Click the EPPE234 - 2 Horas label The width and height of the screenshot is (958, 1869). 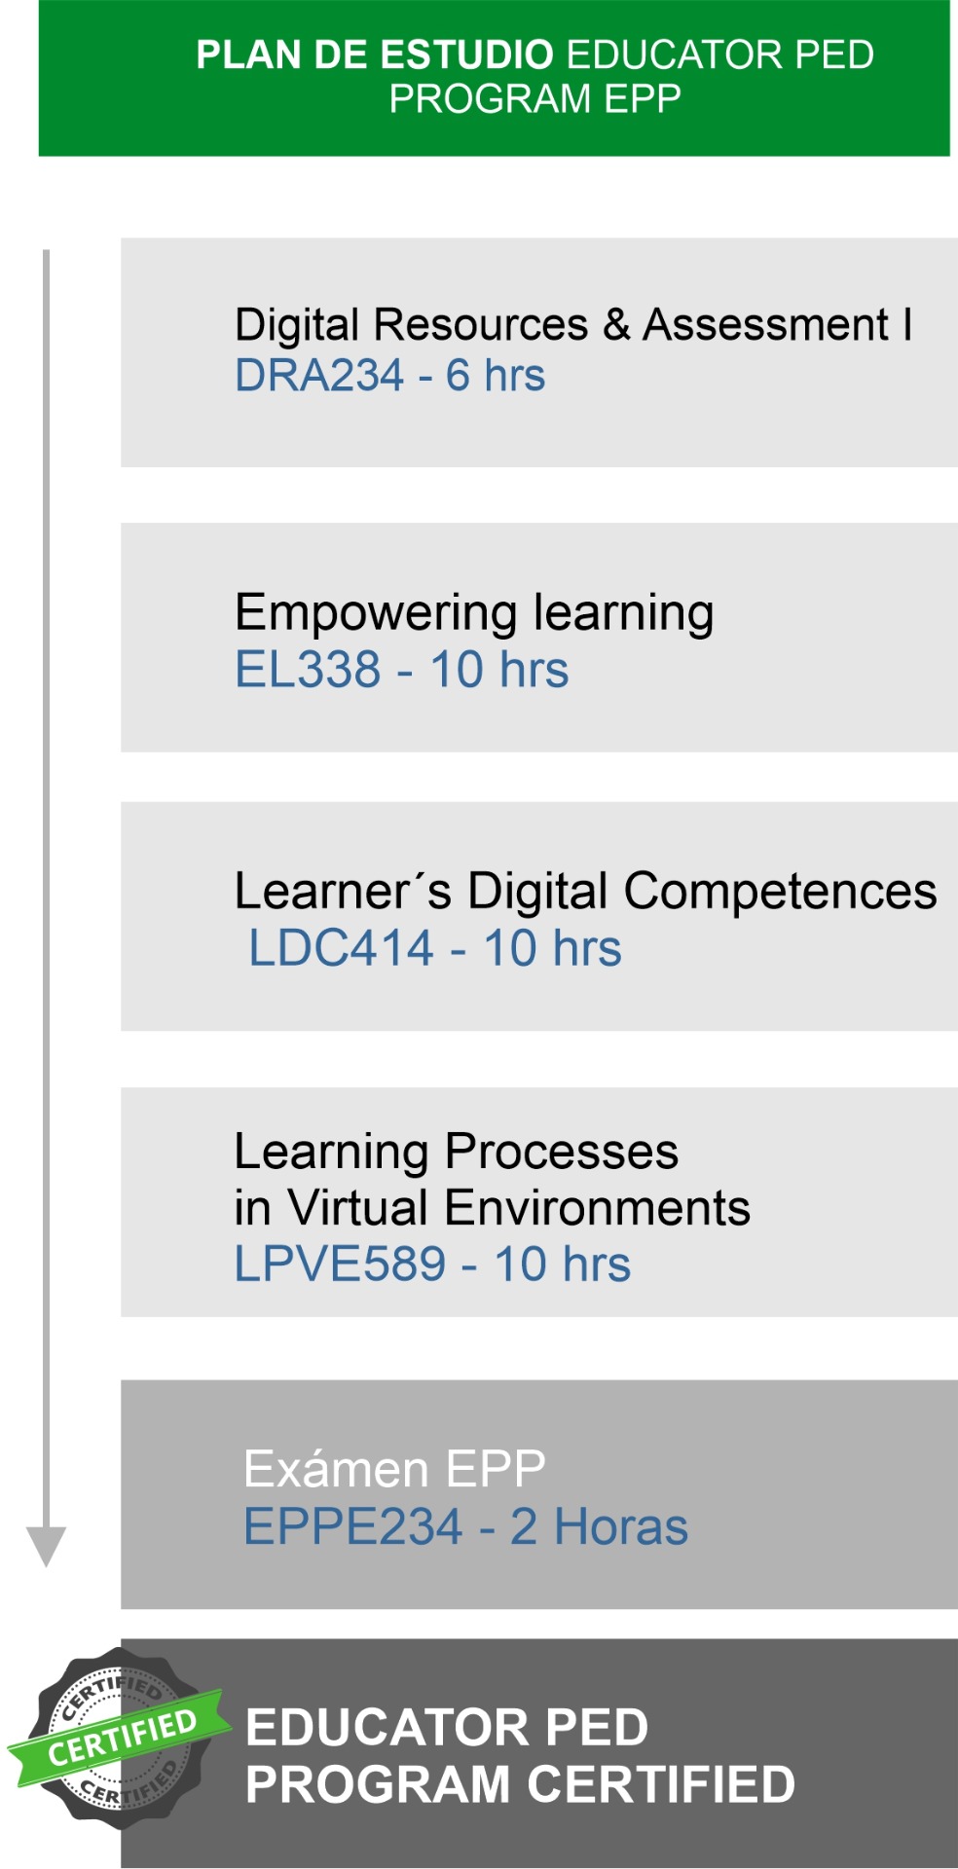point(465,1526)
